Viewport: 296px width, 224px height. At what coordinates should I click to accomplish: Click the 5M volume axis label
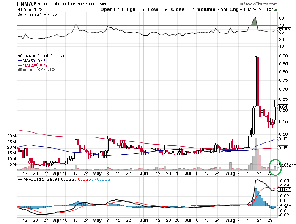13,164
